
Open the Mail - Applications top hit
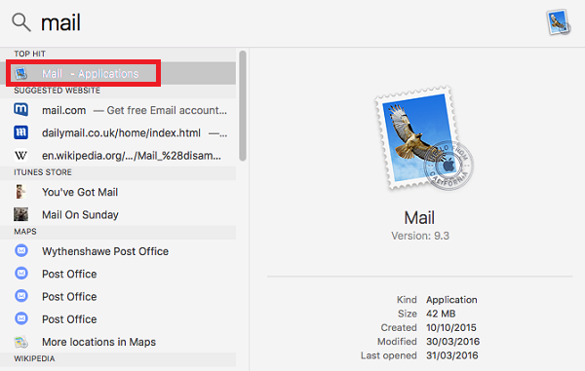[118, 73]
